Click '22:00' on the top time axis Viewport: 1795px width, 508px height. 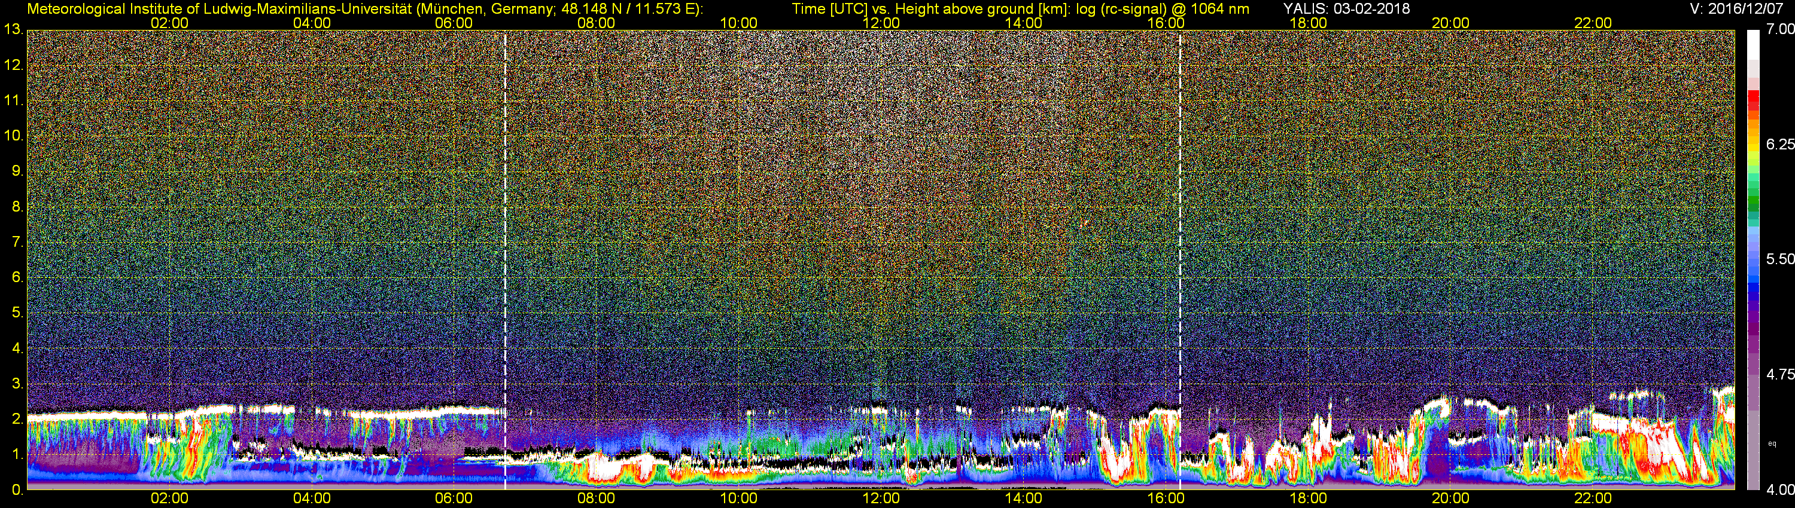coord(1593,23)
